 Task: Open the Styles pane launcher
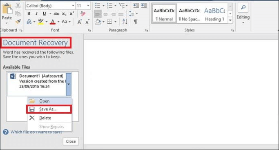[232, 30]
